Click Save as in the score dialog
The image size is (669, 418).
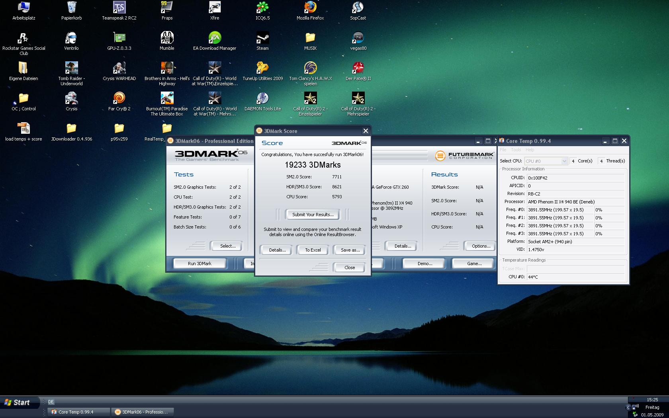pos(350,250)
